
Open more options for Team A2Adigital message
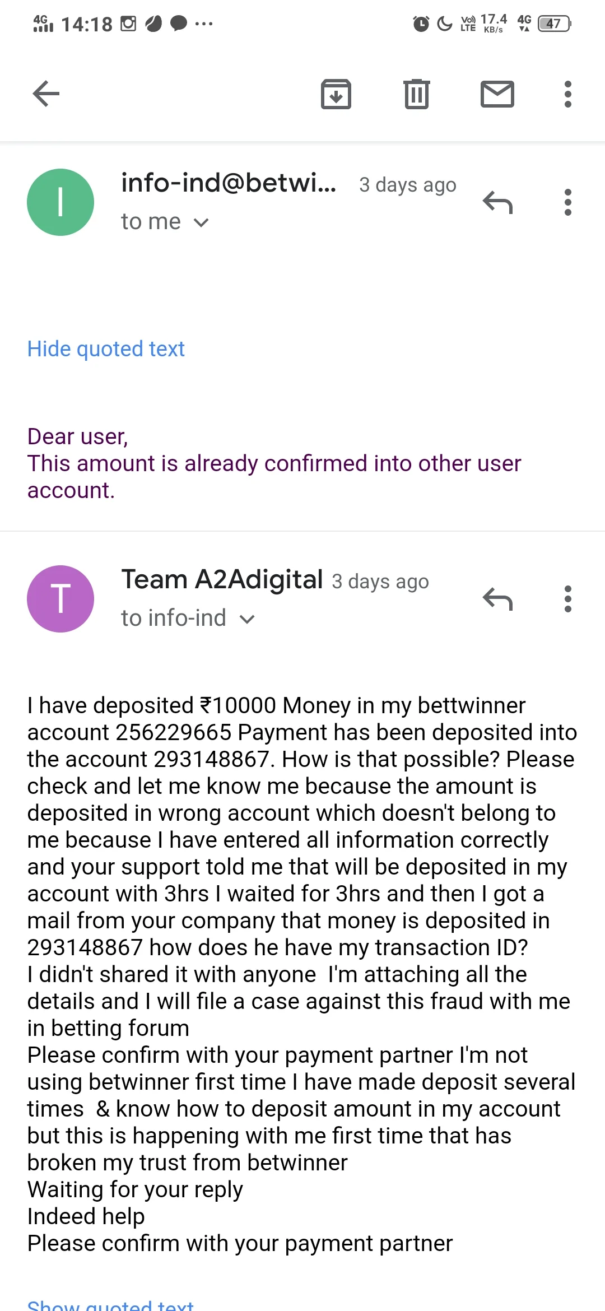pos(568,599)
